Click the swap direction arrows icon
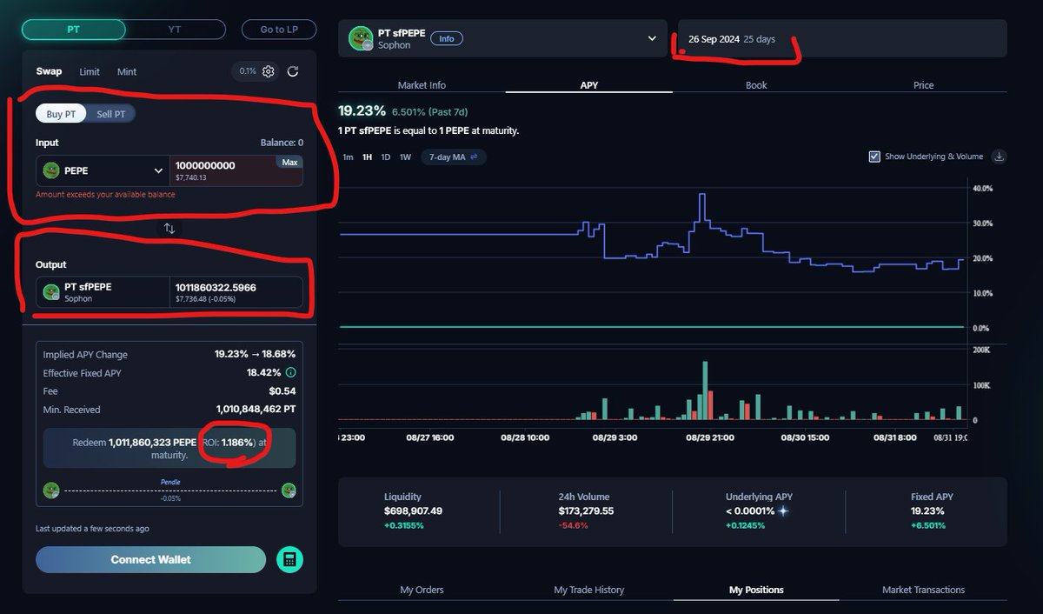 pyautogui.click(x=169, y=229)
